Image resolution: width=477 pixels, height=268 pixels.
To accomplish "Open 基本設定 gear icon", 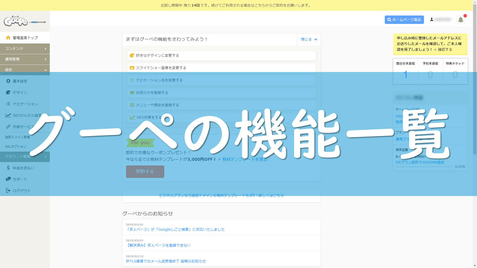I will 8,81.
